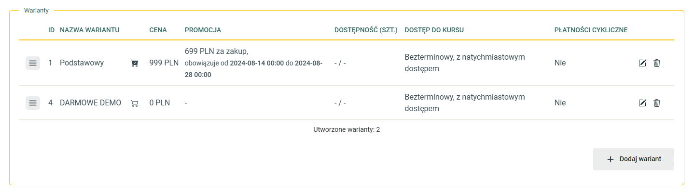Click the outlined cart icon next to DARMOWE DEMO
Image resolution: width=694 pixels, height=192 pixels.
[x=135, y=103]
